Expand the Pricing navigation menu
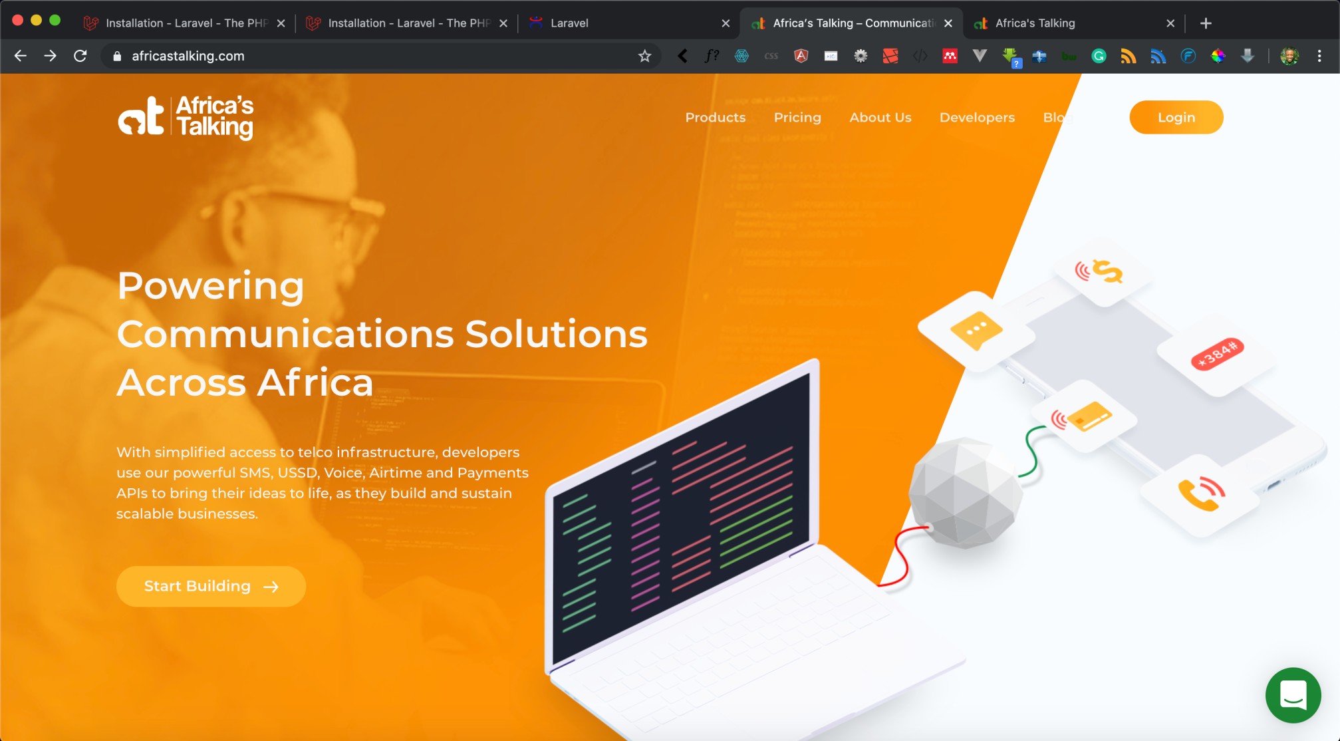The width and height of the screenshot is (1340, 741). click(x=796, y=117)
